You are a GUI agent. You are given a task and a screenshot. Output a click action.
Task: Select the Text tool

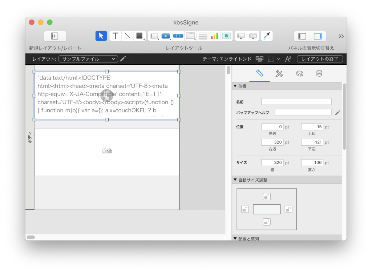coord(115,36)
